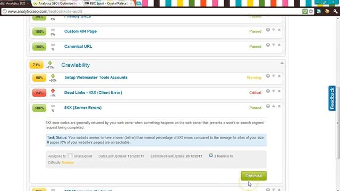Image resolution: width=340 pixels, height=191 pixels.
Task: Click help icon for Custom 404 Page
Action: 268,30
